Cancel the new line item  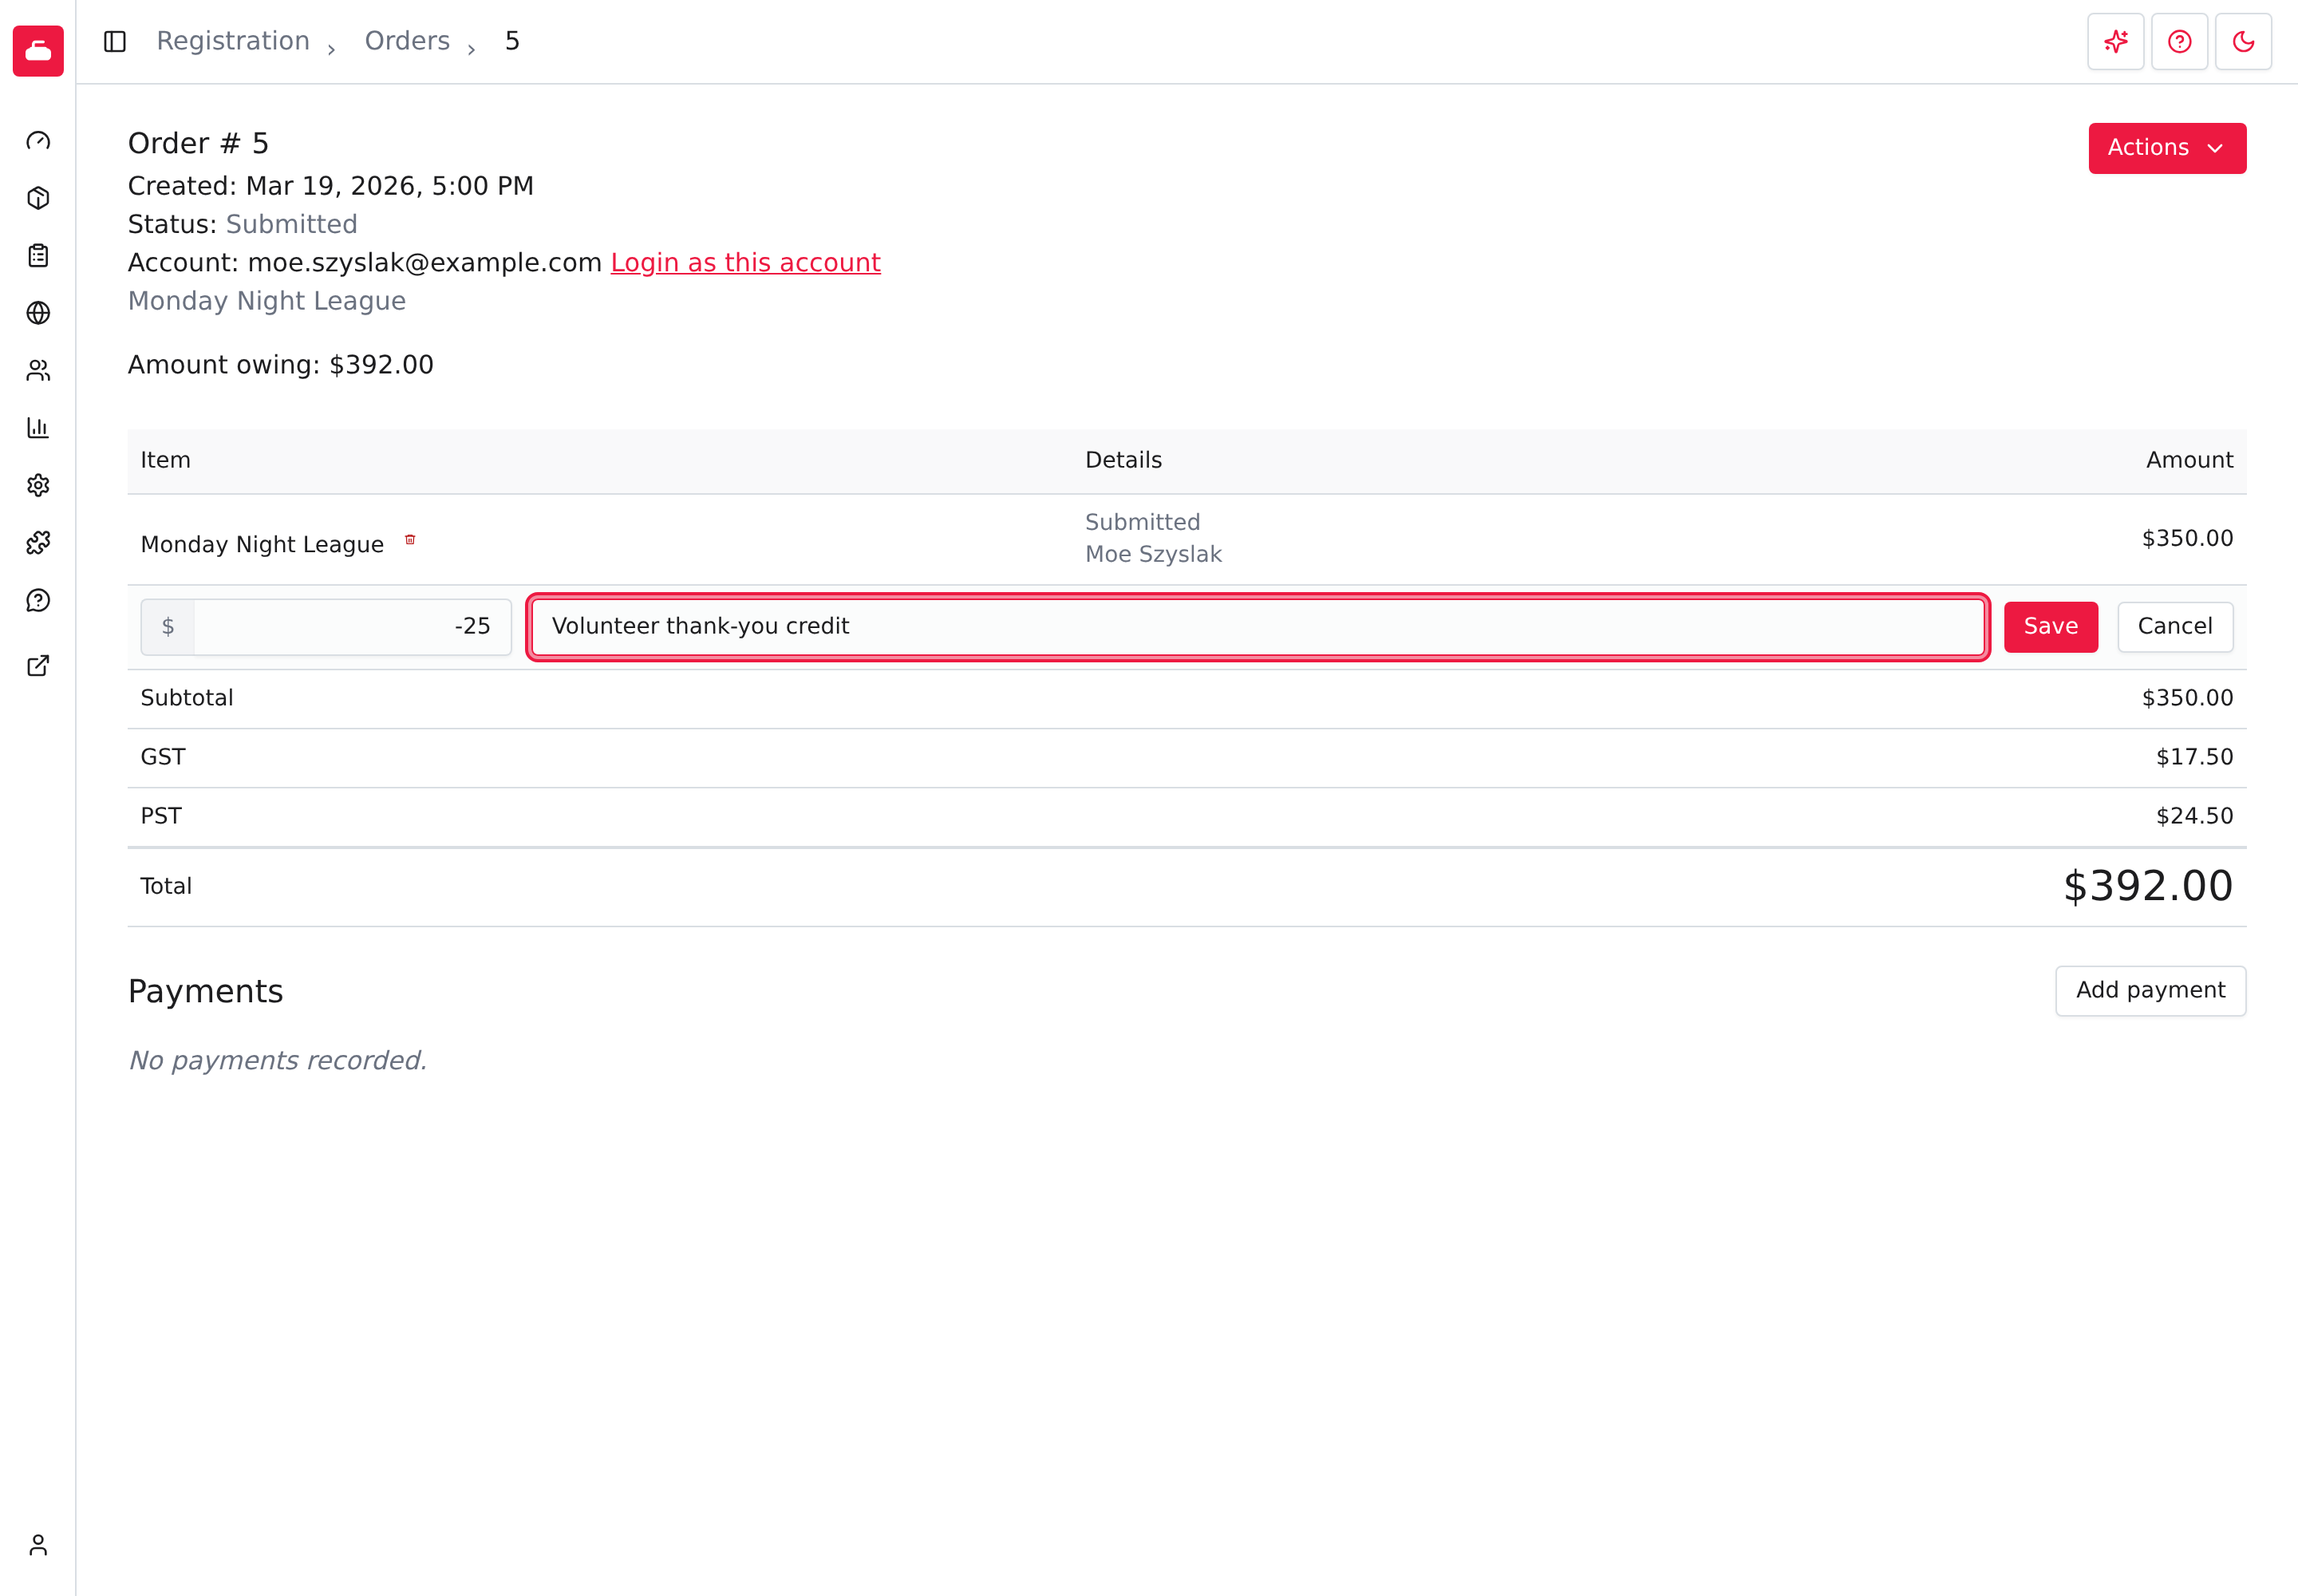pyautogui.click(x=2175, y=627)
